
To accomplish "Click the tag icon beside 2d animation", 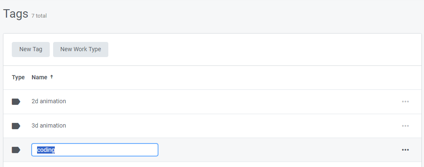I will [16, 102].
